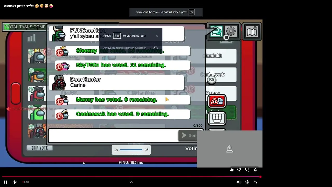The image size is (332, 187).
Task: Focus the chat message input box
Action: (113, 136)
